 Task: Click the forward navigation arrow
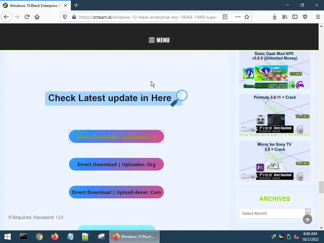coord(17,17)
